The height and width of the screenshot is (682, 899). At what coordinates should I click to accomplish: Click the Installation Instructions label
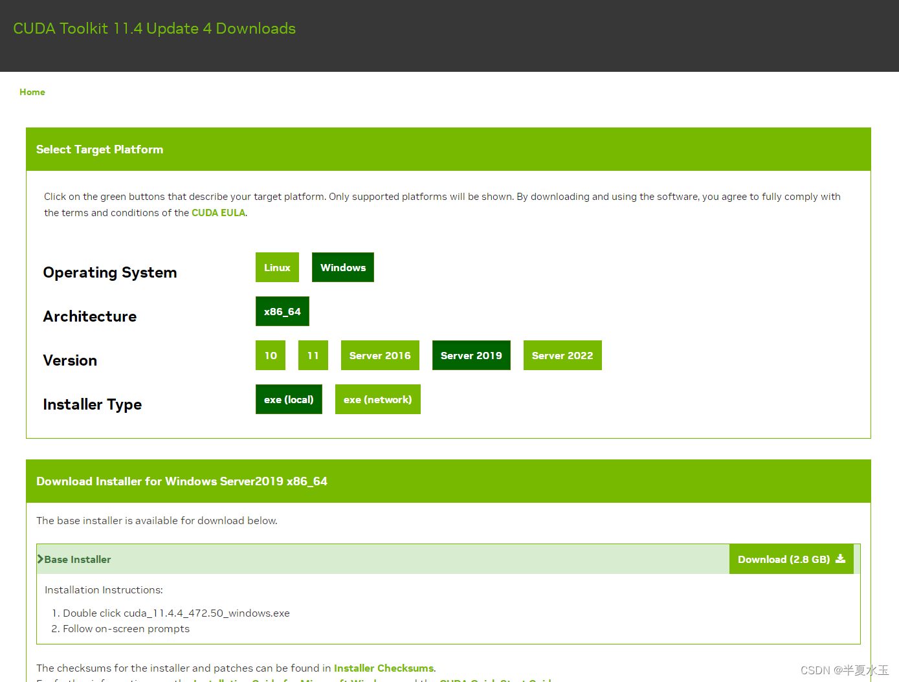104,590
